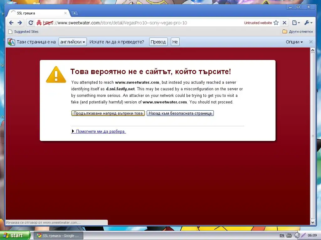
Task: Click the keyboard tray icon
Action: point(289,236)
